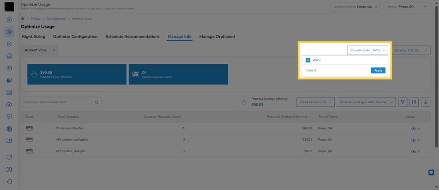Viewport: 439px width, 190px height.
Task: Open the atom-shaped icon in sidebar
Action: click(9, 128)
